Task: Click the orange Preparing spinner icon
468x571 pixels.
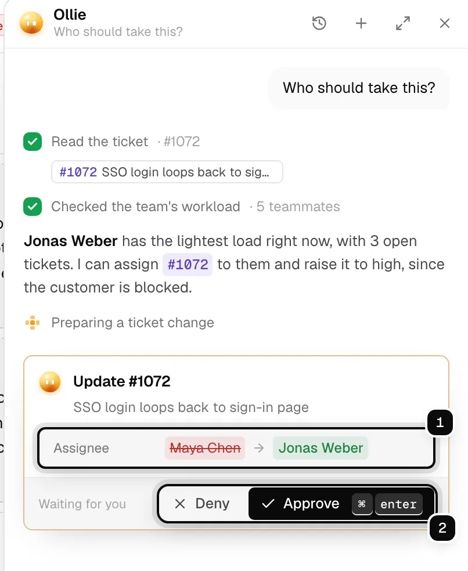Action: [x=33, y=323]
